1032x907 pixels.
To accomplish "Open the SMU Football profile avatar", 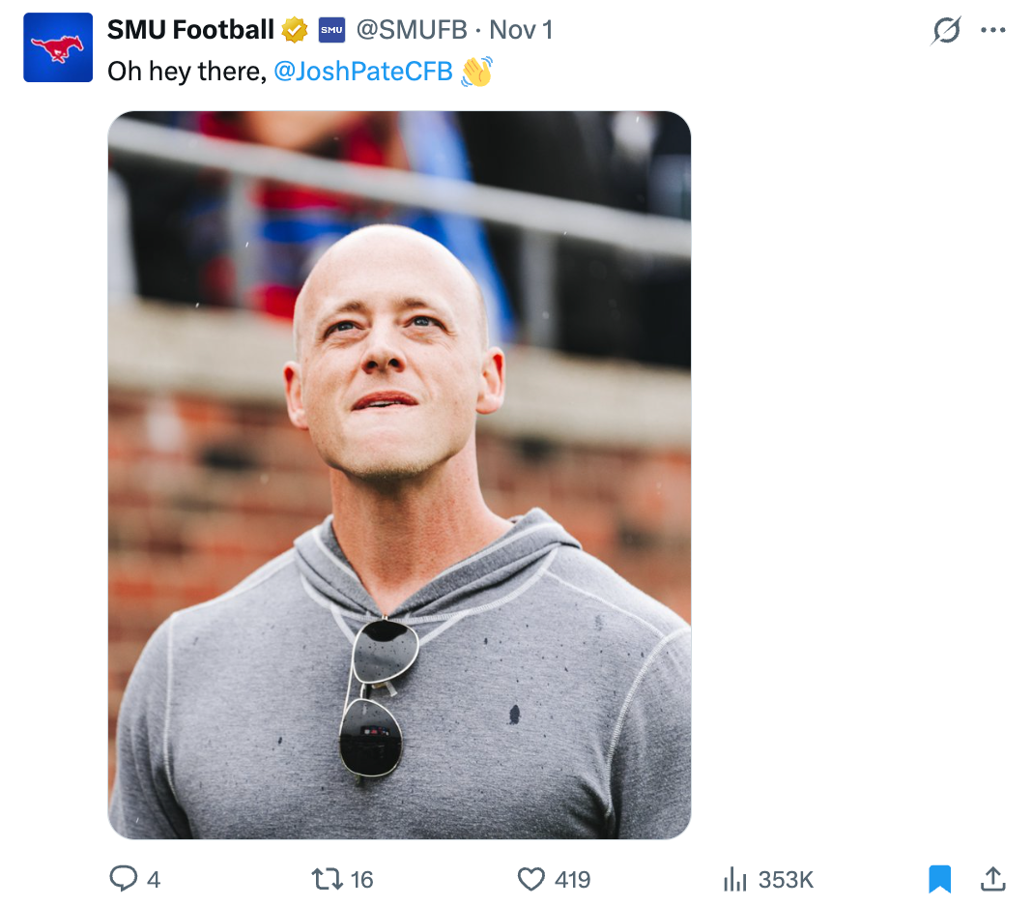I will coord(58,47).
